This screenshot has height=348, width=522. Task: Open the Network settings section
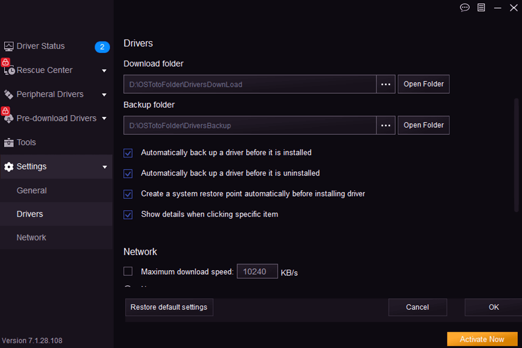31,237
